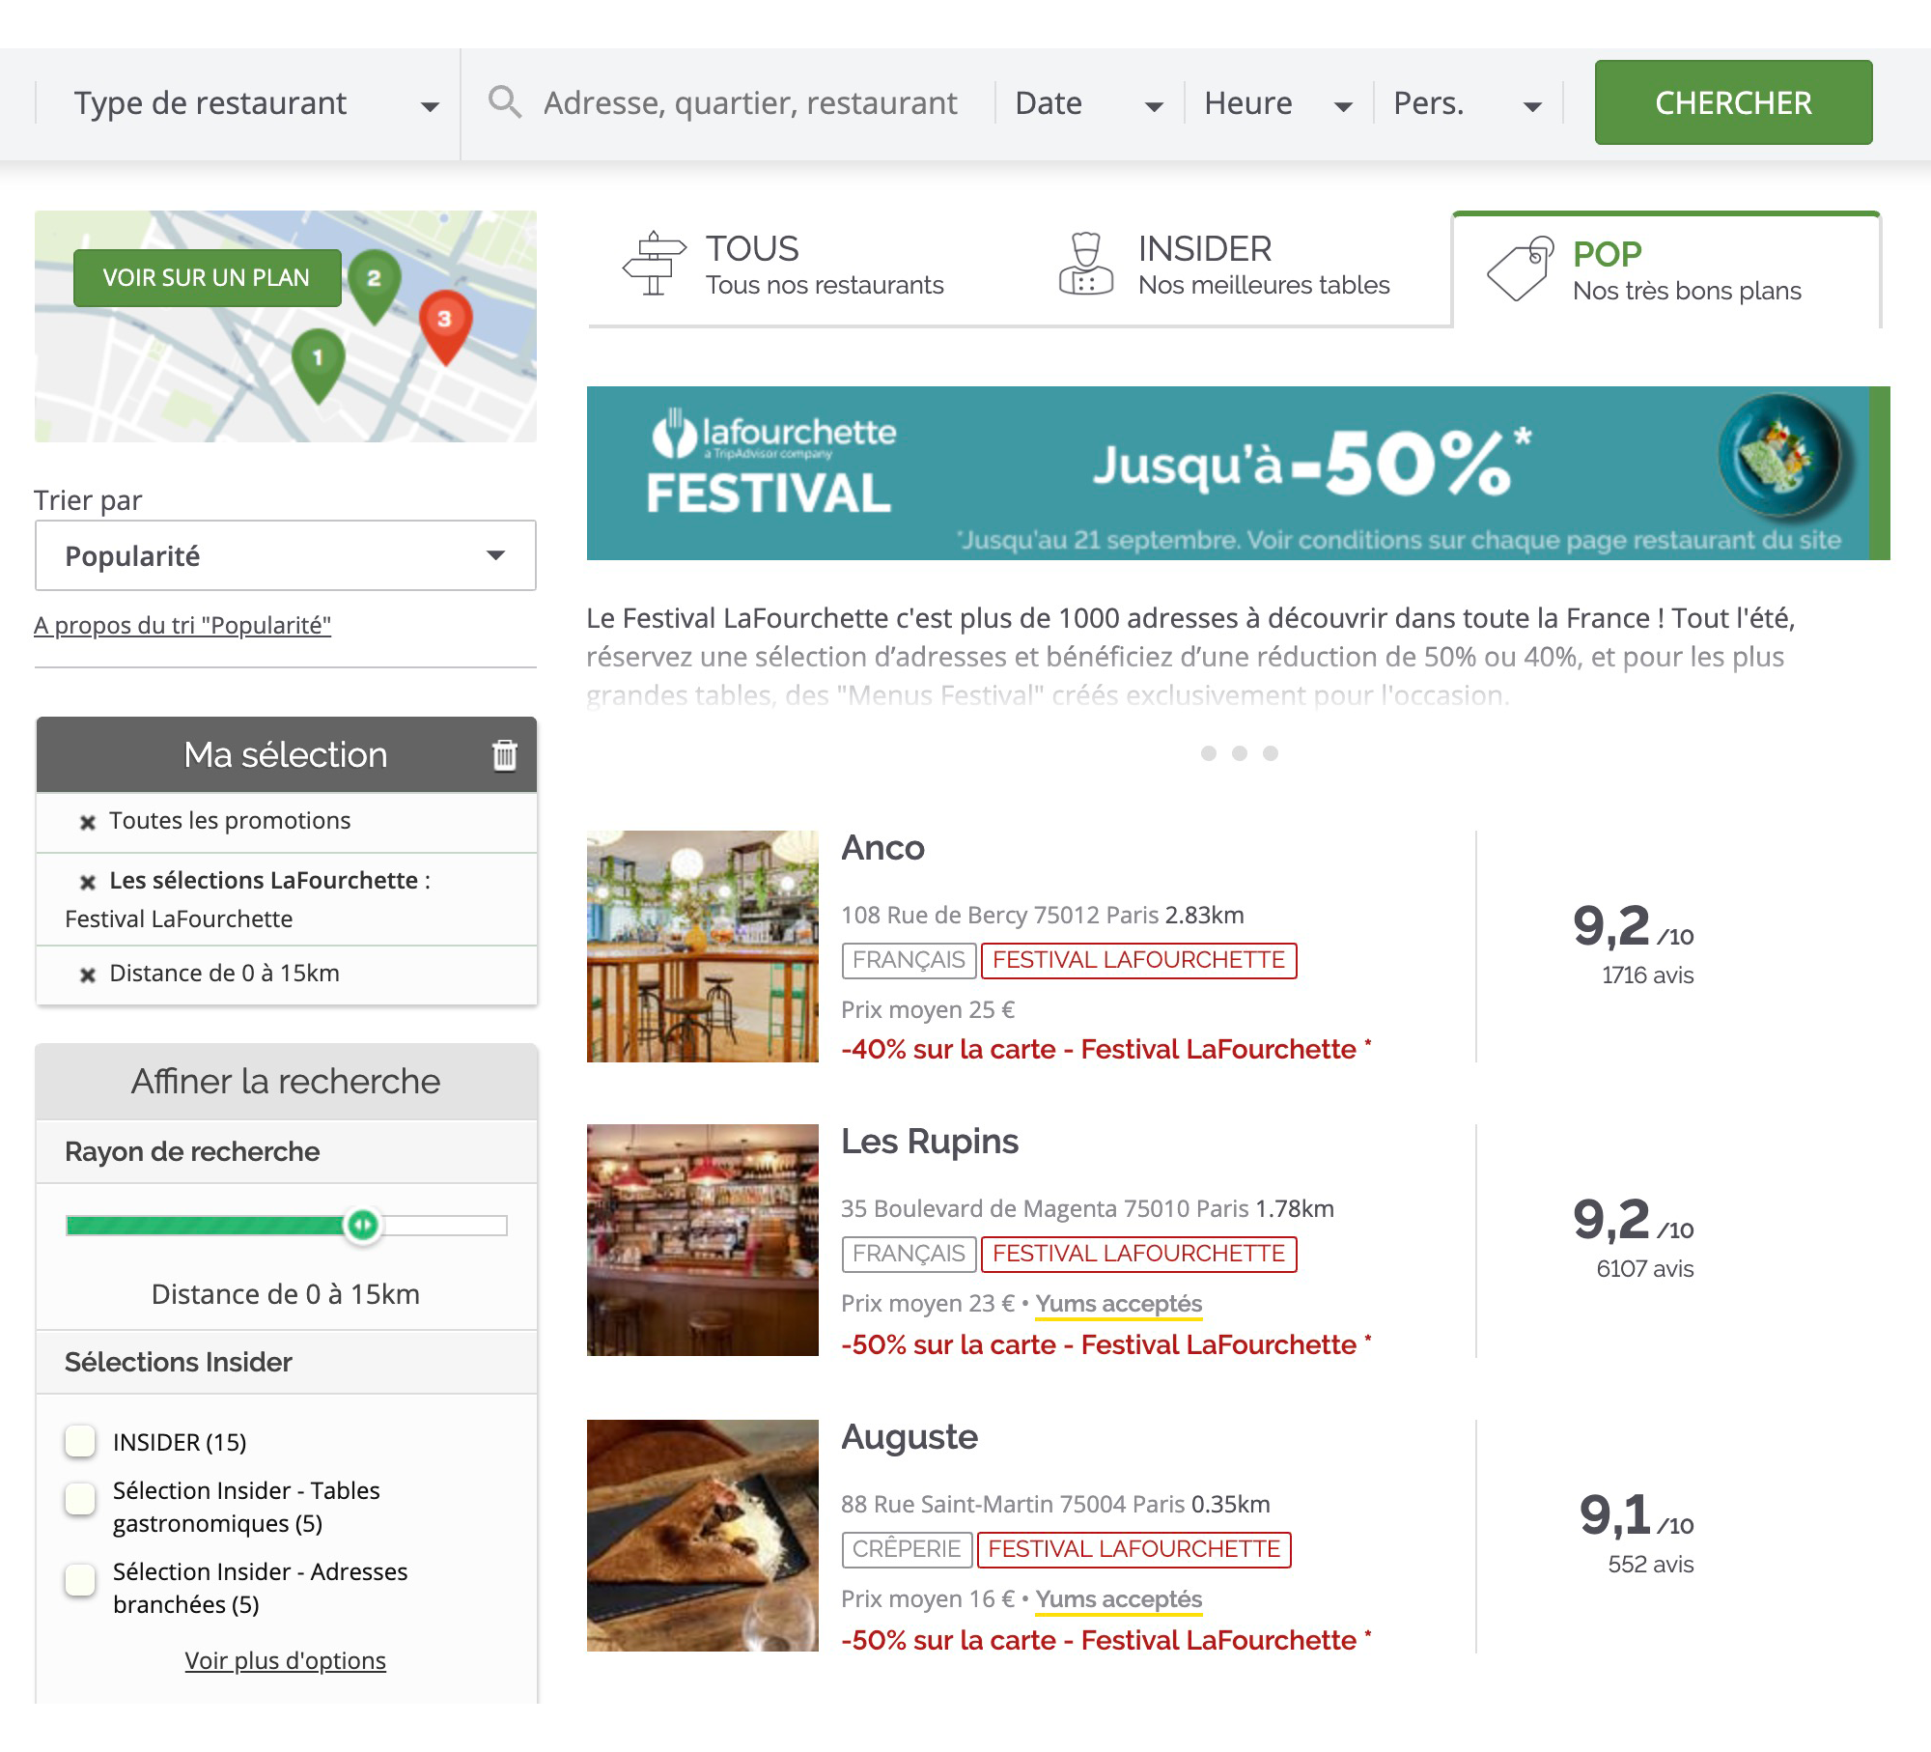Click Yums acceptés for Les Rupins

coord(1119,1304)
